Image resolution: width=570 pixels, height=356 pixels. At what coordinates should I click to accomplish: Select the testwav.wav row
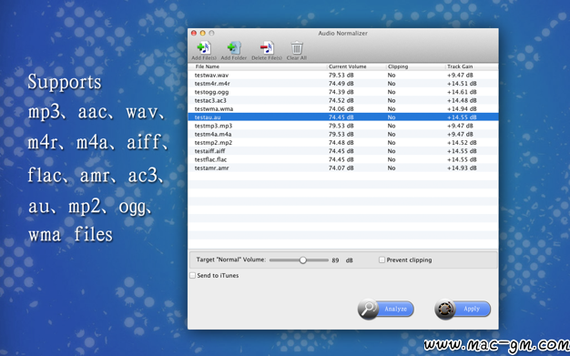pos(342,76)
